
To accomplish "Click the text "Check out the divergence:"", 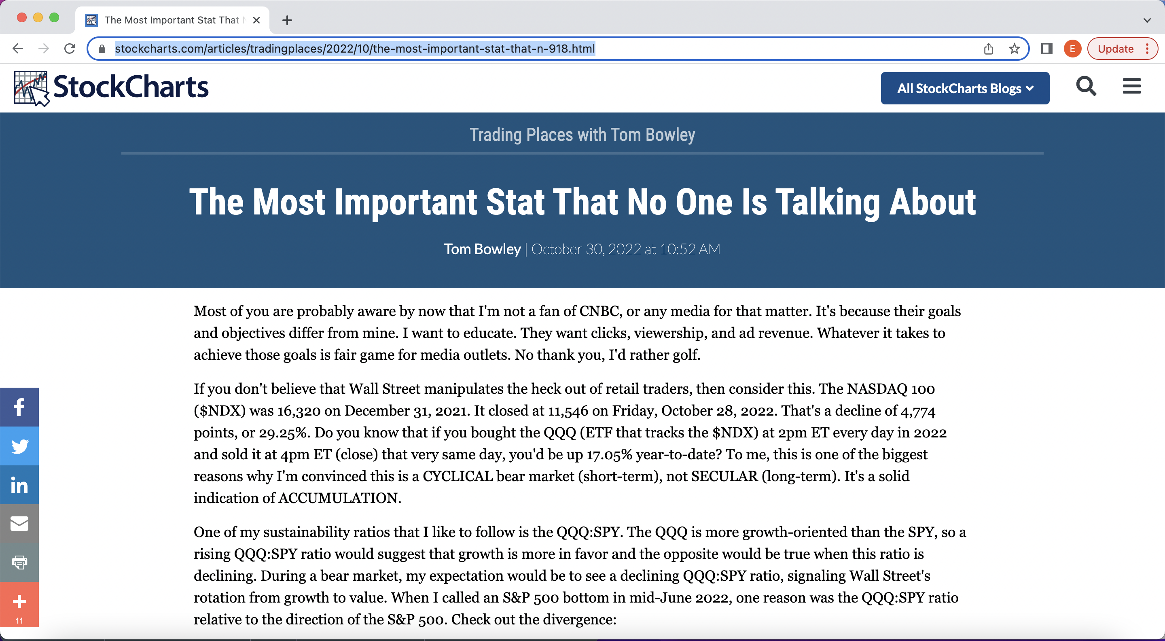I will tap(534, 620).
